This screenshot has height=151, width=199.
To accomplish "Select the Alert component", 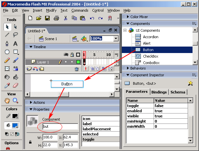I will coord(147,43).
